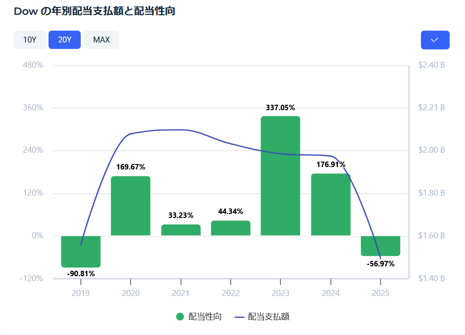The width and height of the screenshot is (465, 335).
Task: Click the 2020 x-axis label
Action: 130,293
